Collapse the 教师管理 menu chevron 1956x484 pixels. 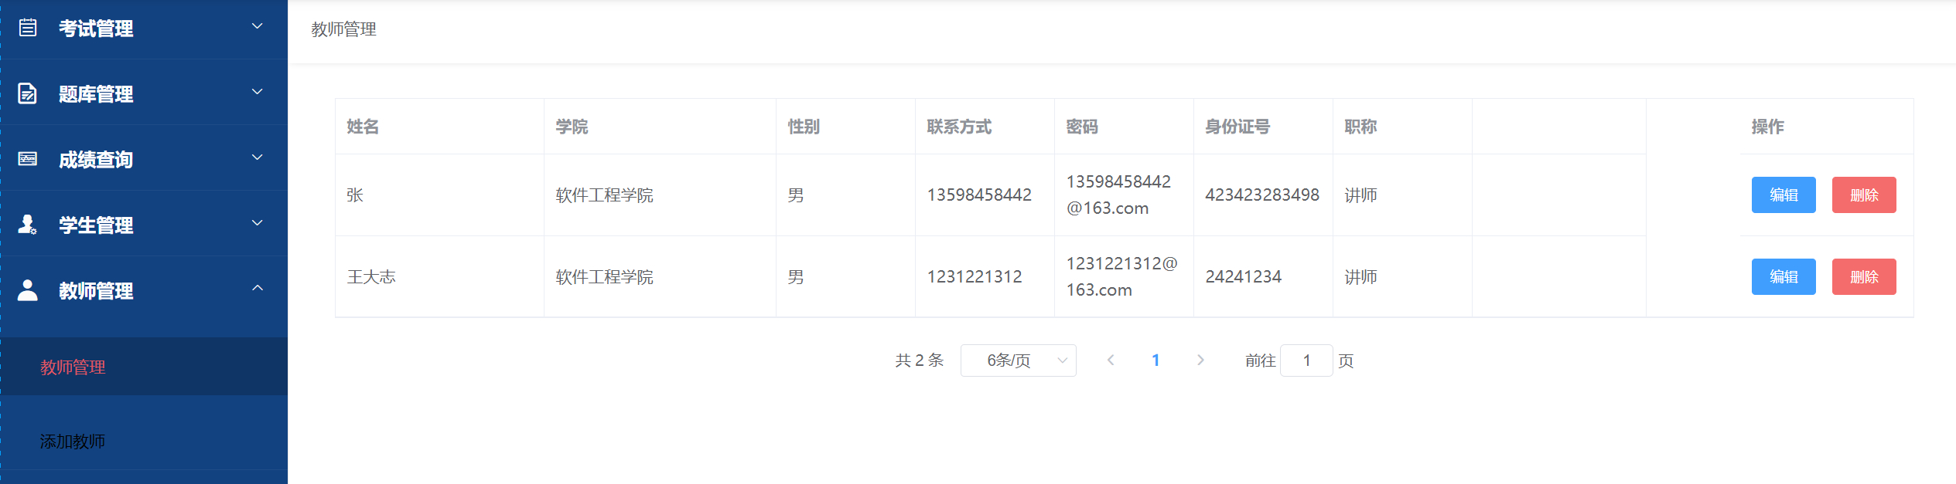[258, 289]
